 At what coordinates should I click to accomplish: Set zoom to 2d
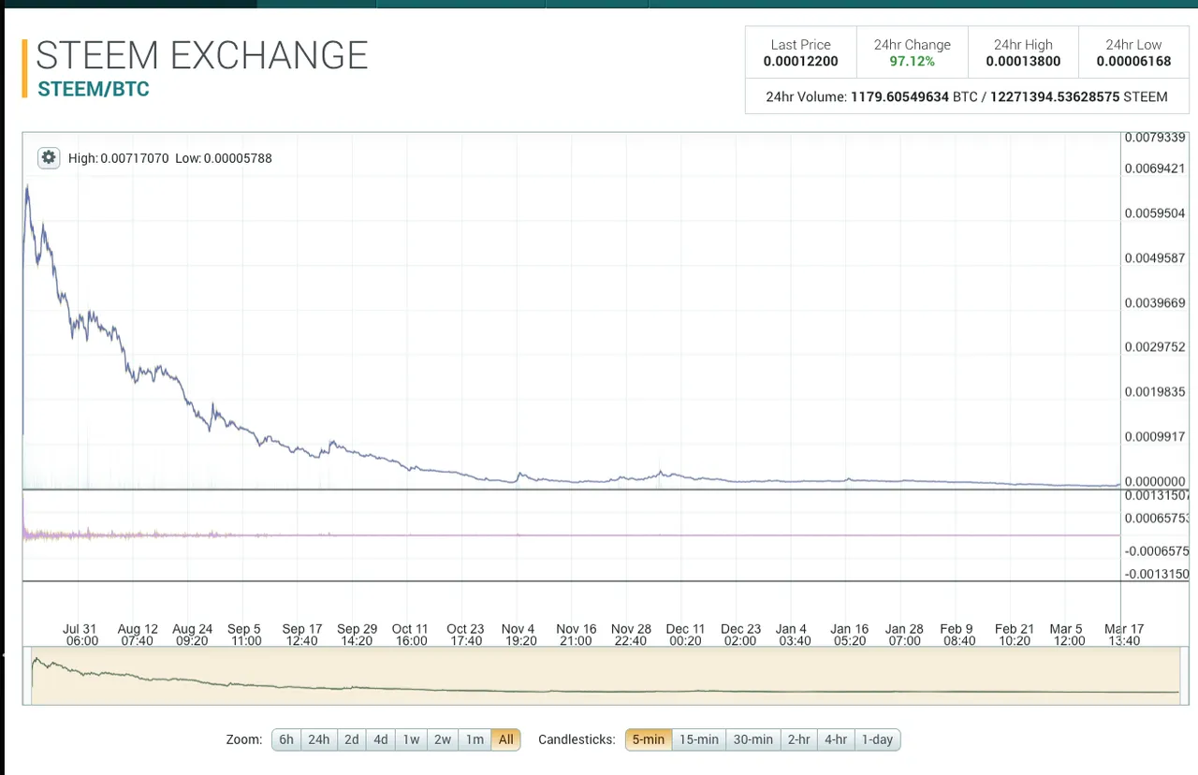351,739
